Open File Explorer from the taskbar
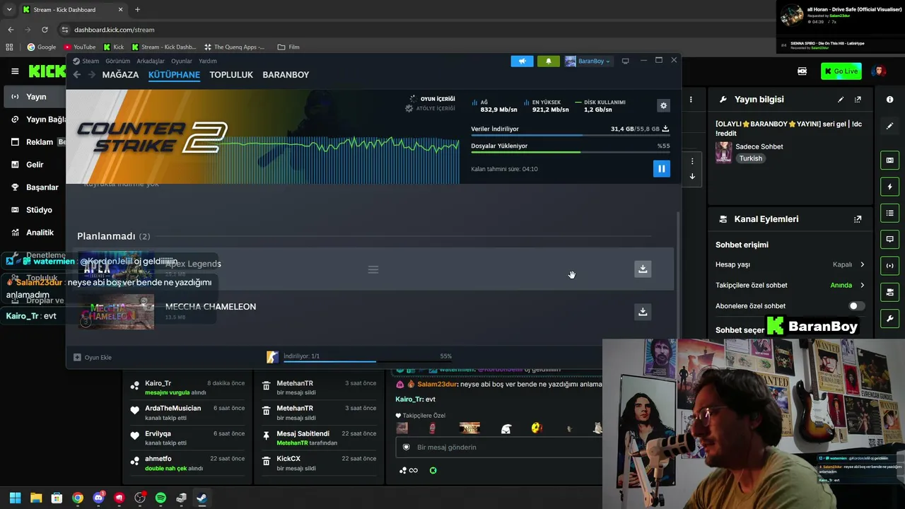Viewport: 905px width, 509px height. coord(36,498)
